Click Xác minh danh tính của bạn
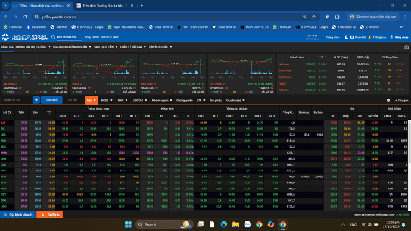This screenshot has width=411, height=231. [x=373, y=17]
